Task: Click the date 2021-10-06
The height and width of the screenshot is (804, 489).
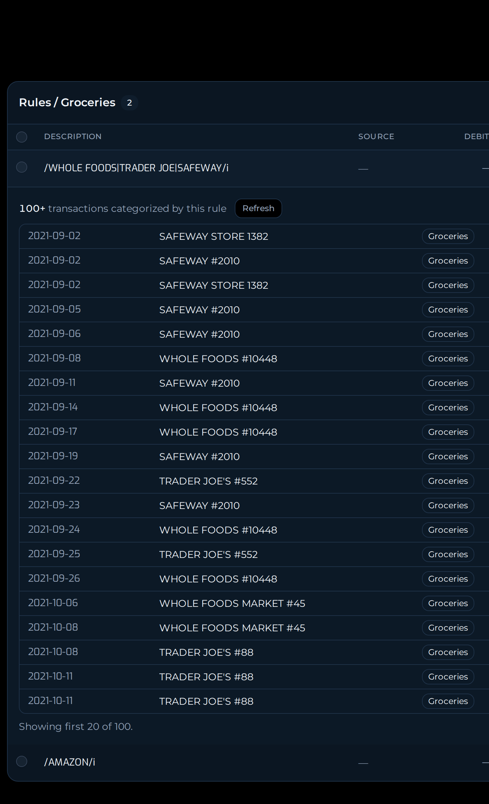Action: click(53, 603)
